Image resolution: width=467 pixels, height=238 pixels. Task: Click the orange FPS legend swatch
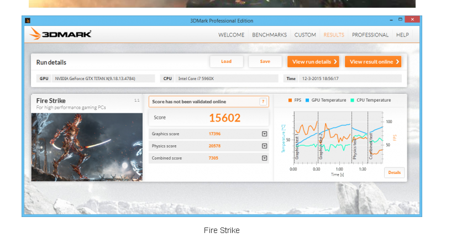click(290, 101)
